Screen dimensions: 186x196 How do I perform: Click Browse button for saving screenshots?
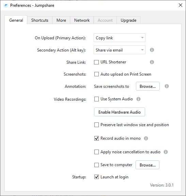[148, 86]
